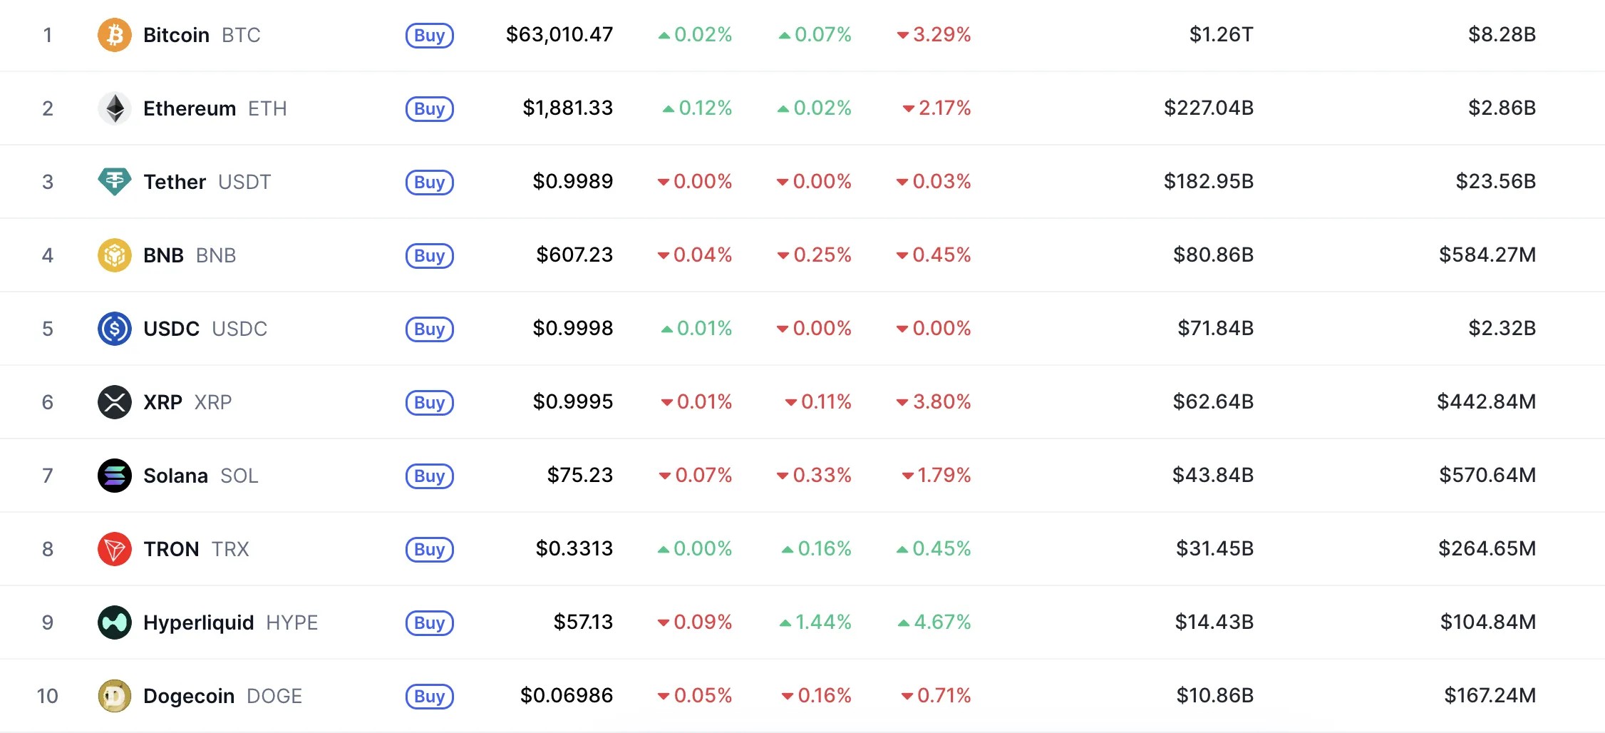Click the XRP logo icon

tap(114, 402)
